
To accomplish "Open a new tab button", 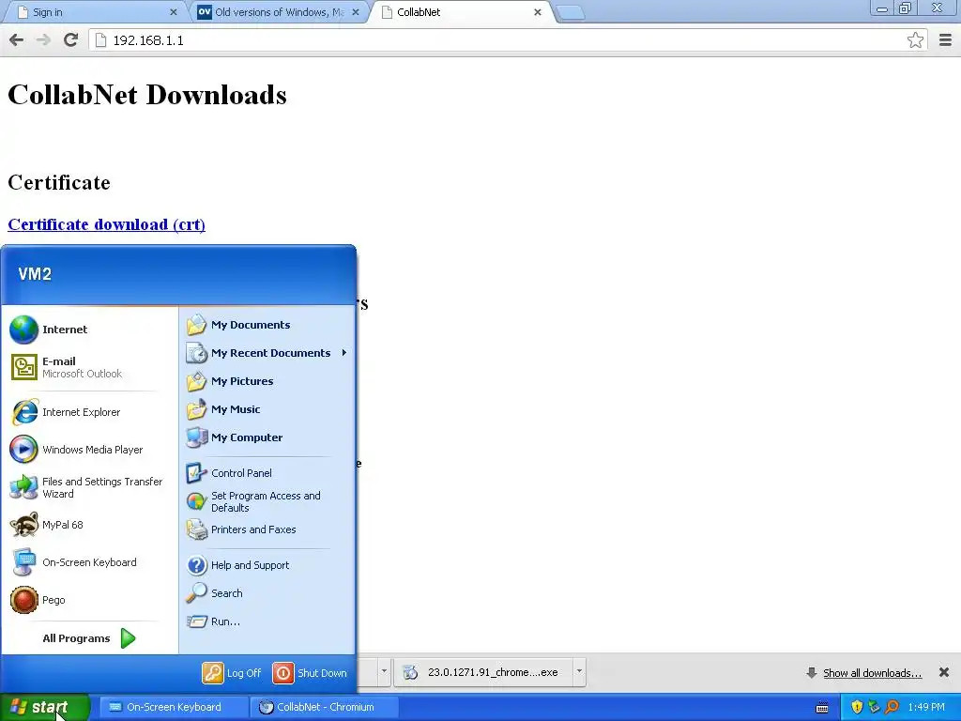I will pos(570,13).
